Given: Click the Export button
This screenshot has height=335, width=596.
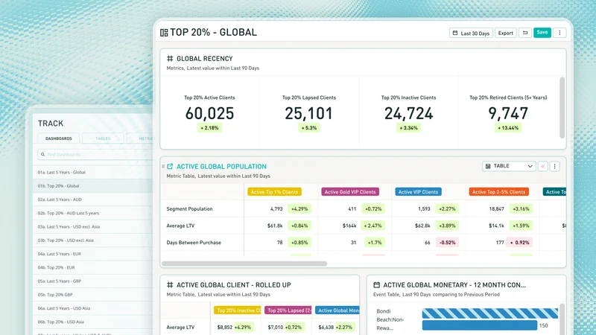Looking at the screenshot, I should pyautogui.click(x=506, y=33).
